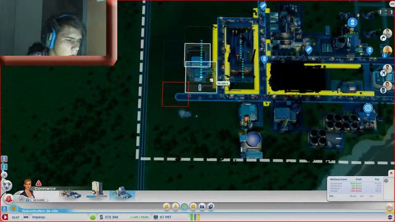Open the gold city icon above data layers
The height and width of the screenshot is (222, 395).
[389, 207]
